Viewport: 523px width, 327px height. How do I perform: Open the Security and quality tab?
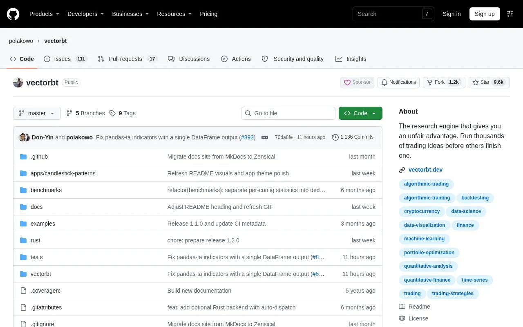point(293,59)
